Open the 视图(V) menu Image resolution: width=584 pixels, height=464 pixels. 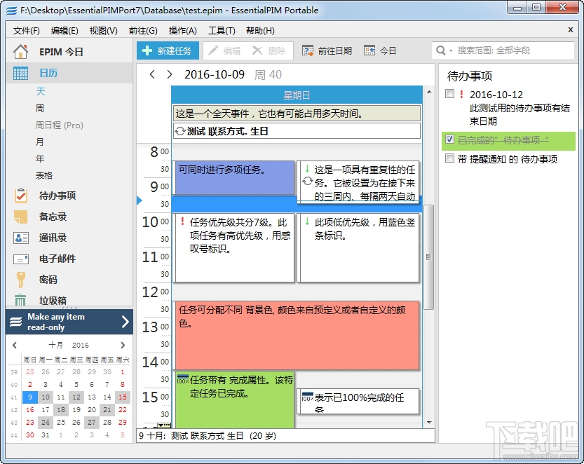[104, 31]
